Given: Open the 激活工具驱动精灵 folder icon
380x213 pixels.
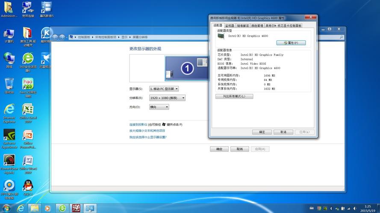Looking at the screenshot, I should click(28, 37).
